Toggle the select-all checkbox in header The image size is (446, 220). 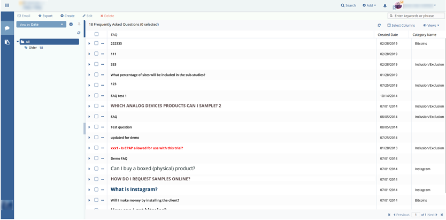click(96, 34)
